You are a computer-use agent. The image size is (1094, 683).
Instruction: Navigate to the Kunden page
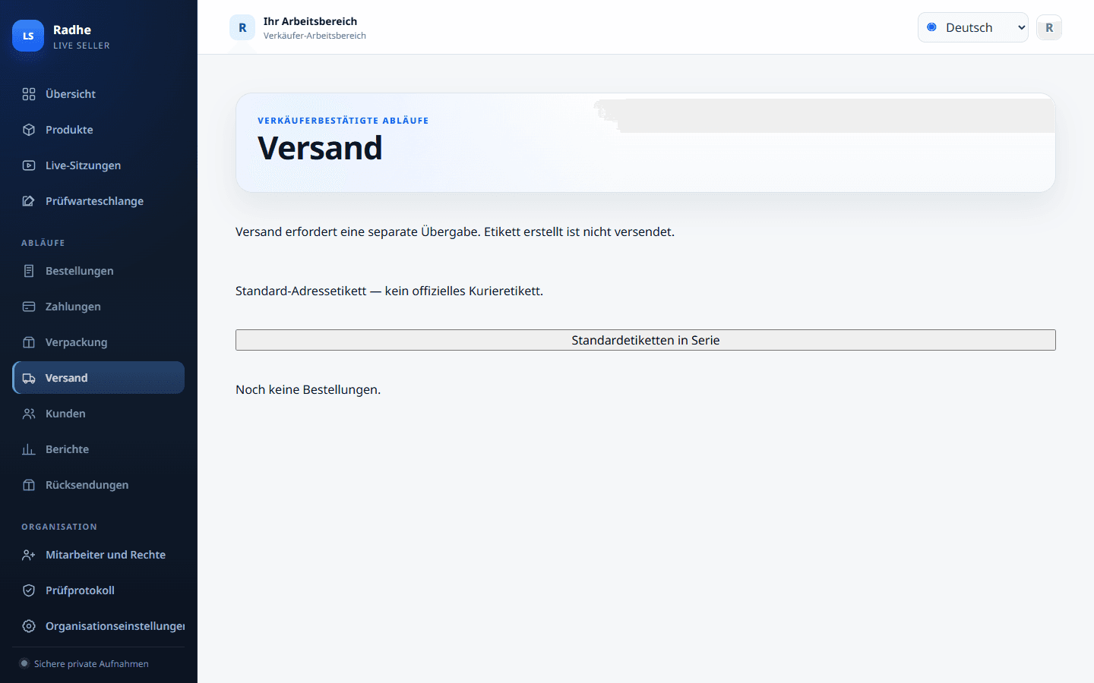[99, 414]
